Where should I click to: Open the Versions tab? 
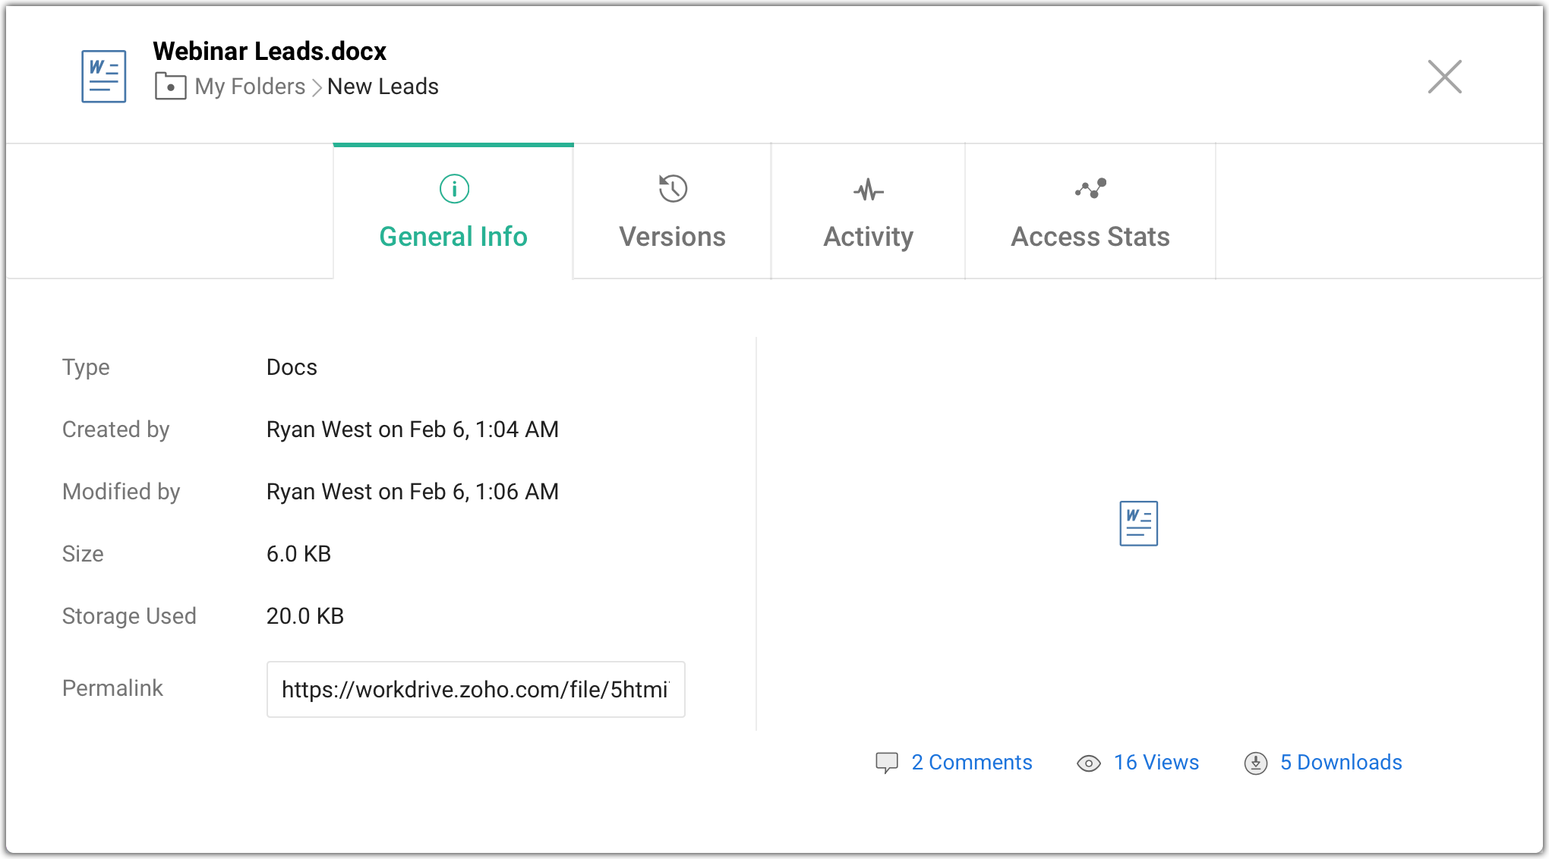tap(672, 237)
